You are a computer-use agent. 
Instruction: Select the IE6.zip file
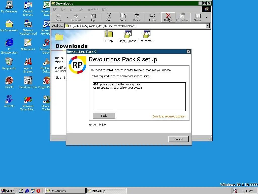coord(108,37)
